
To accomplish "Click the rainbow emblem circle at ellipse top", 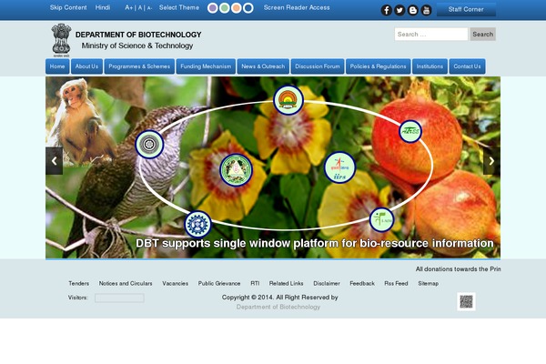I will [288, 100].
